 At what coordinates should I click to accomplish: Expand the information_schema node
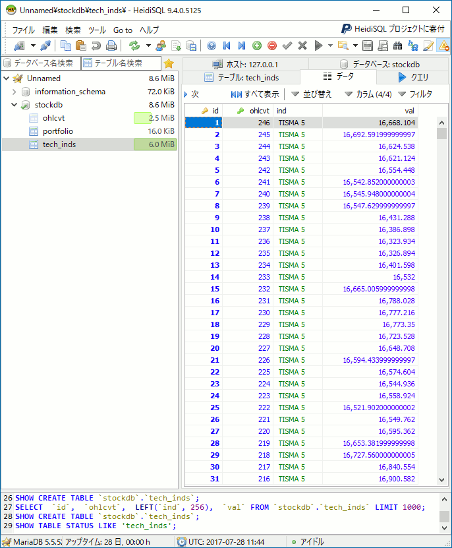click(x=14, y=92)
